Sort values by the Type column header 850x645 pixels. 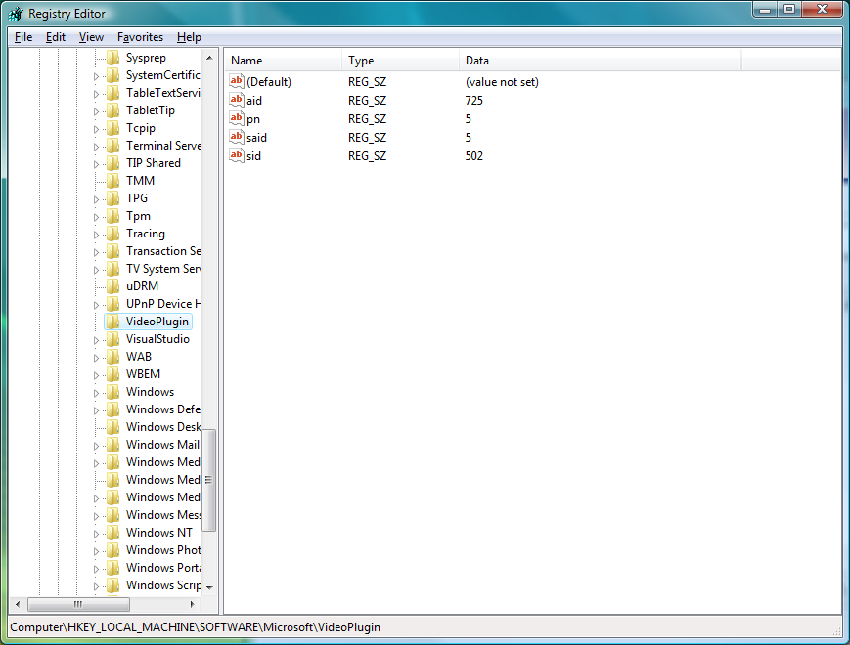tap(401, 61)
